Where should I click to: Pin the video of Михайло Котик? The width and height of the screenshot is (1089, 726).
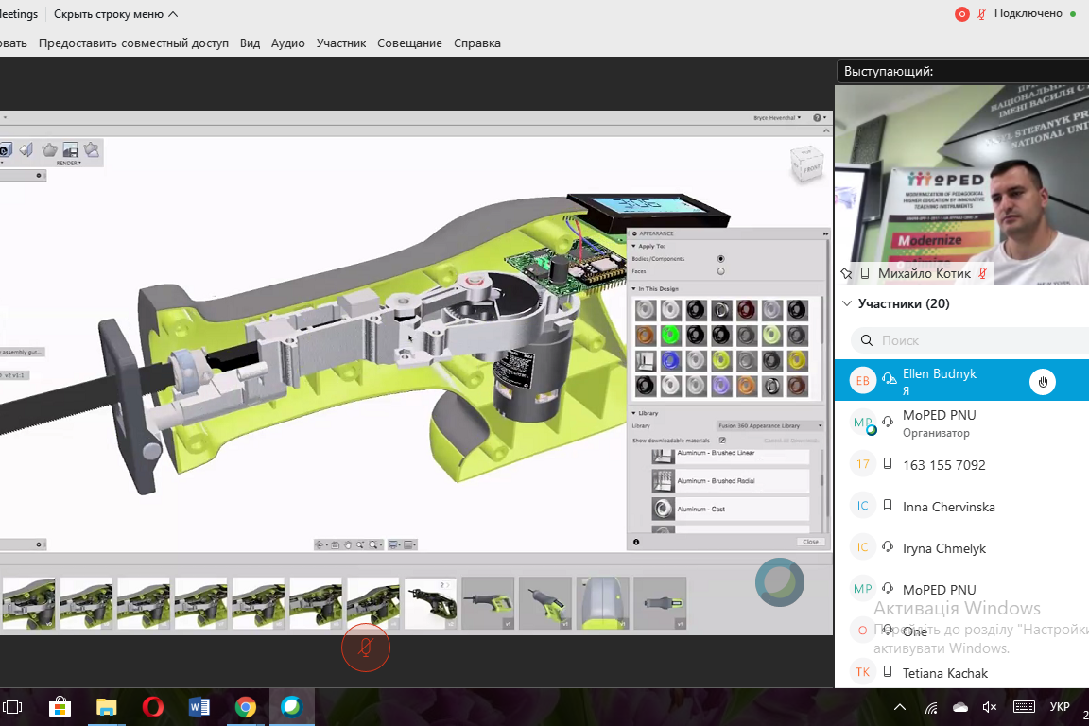coord(847,273)
